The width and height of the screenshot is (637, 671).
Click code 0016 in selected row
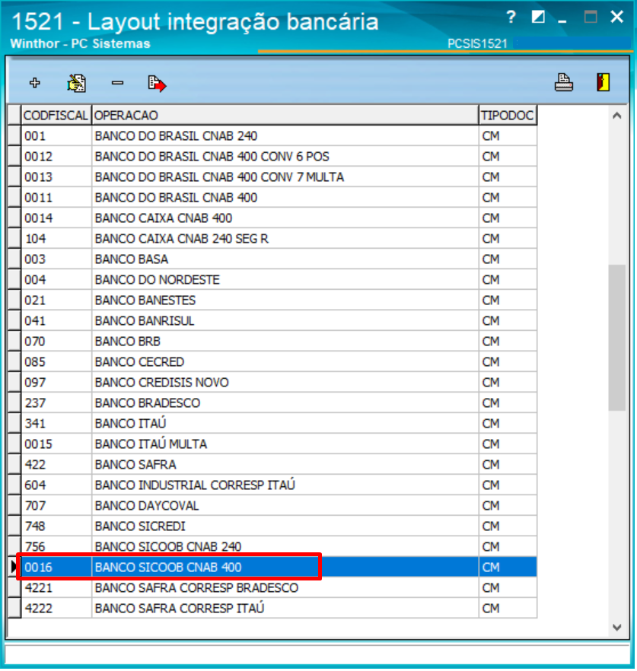point(56,567)
